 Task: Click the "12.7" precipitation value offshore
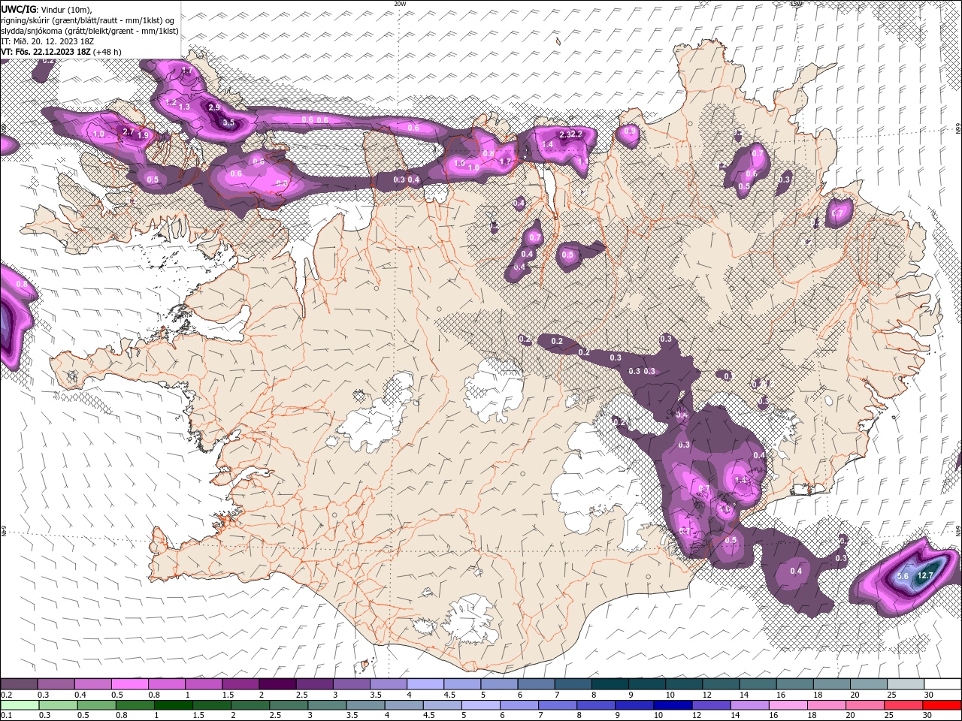click(925, 576)
